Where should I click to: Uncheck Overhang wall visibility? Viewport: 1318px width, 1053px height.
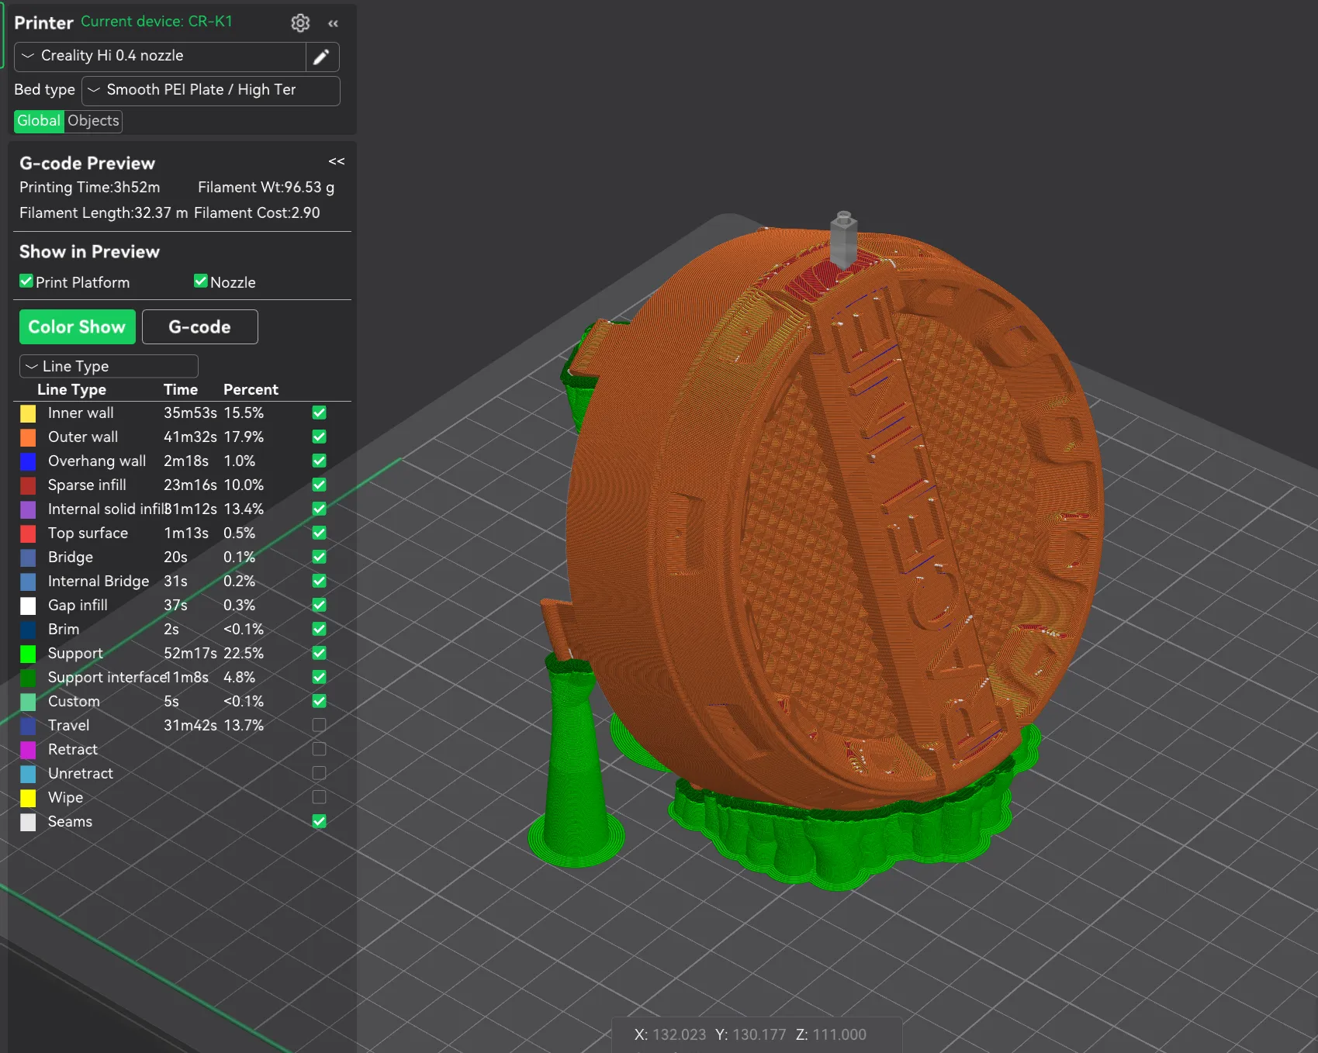point(319,461)
